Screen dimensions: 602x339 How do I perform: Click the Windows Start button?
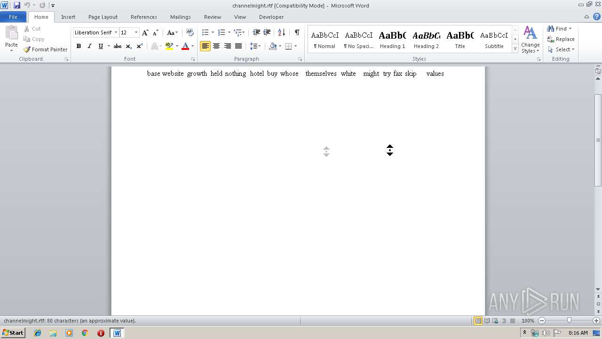pos(13,333)
